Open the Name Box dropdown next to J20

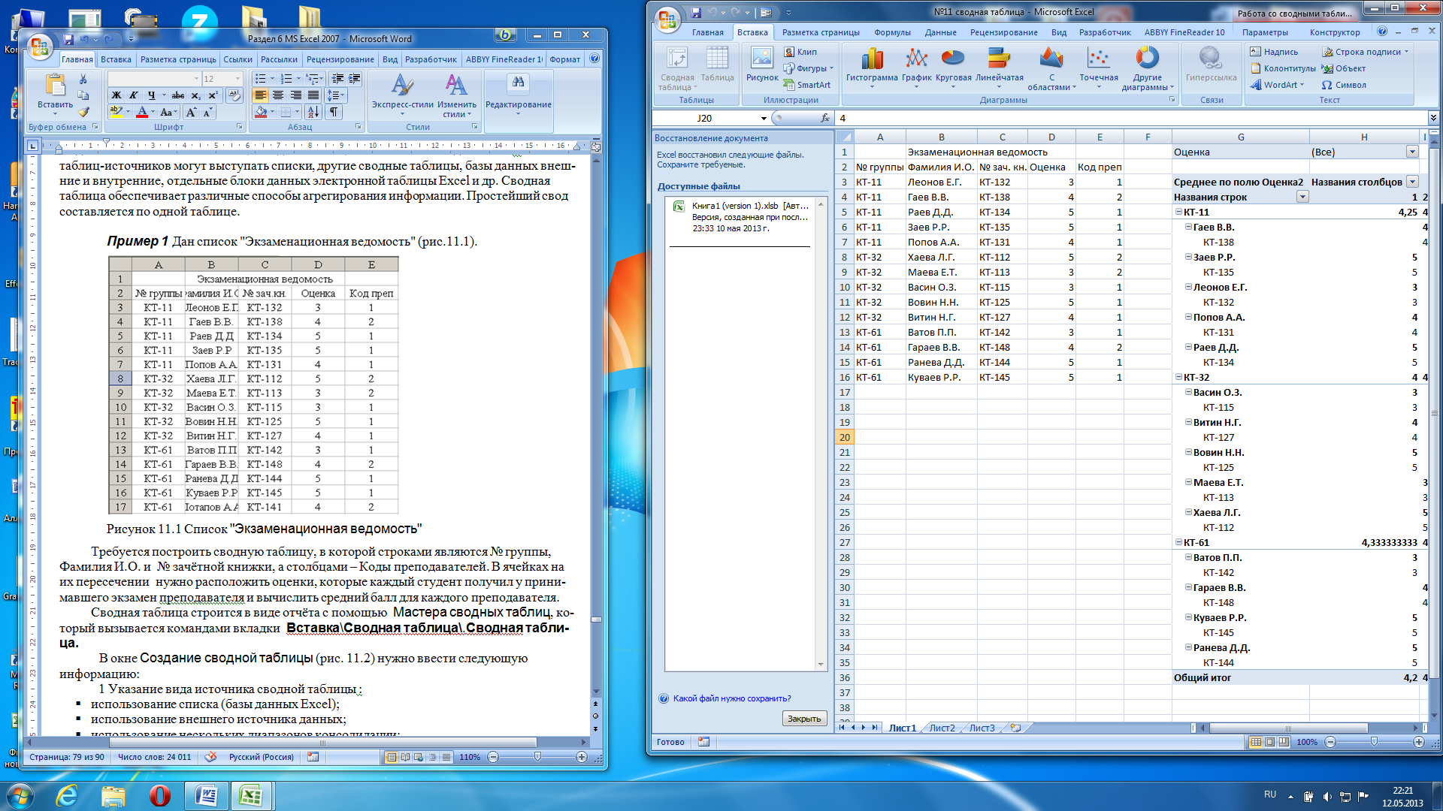(x=764, y=118)
